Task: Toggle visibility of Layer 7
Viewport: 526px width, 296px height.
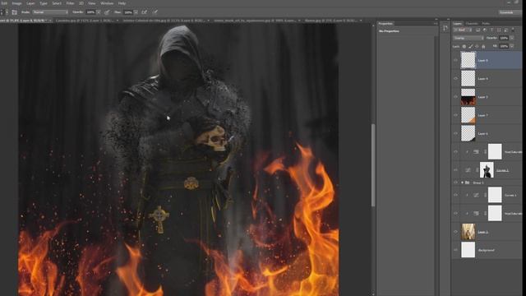Action: 455,115
